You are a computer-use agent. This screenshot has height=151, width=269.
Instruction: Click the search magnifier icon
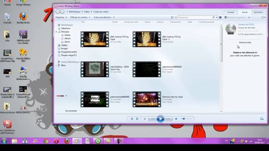tap(214, 17)
